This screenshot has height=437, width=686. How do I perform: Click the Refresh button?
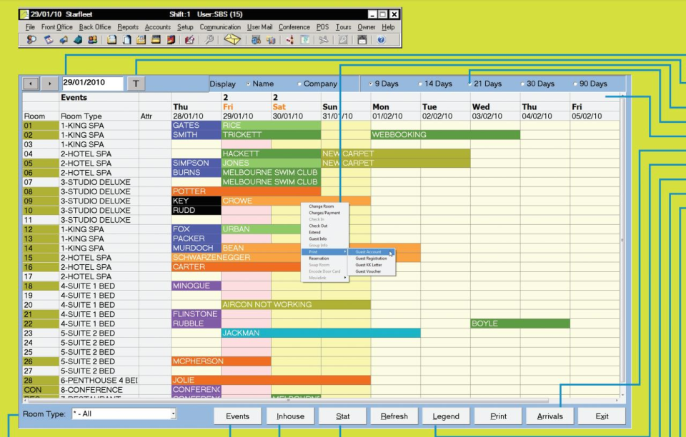(x=394, y=416)
